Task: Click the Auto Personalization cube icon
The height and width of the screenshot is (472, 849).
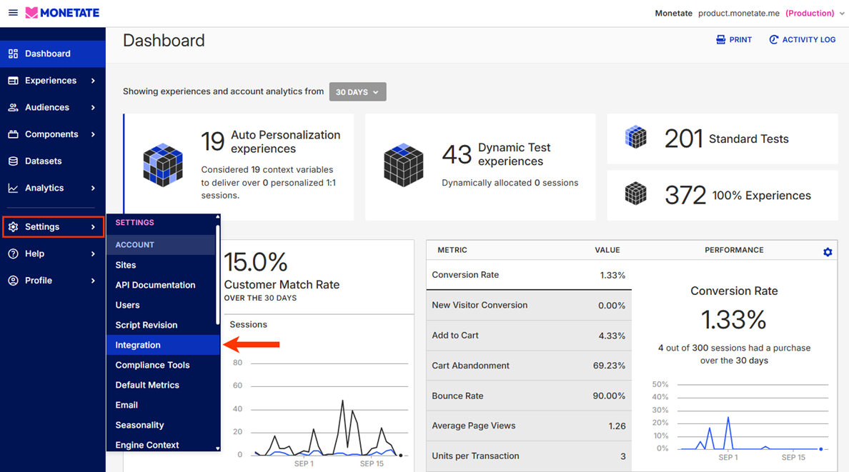Action: (163, 165)
